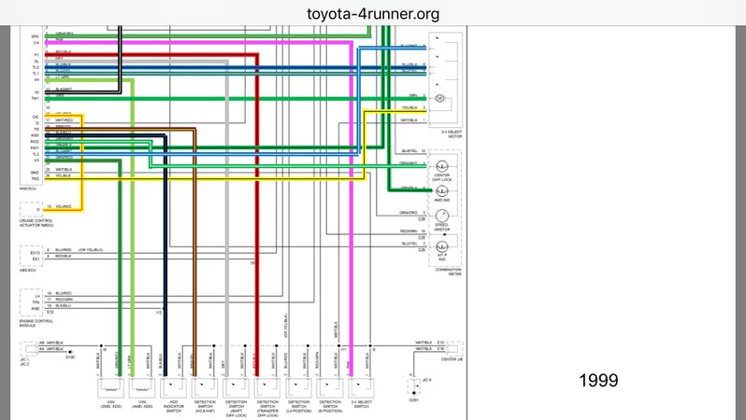
Task: Click the VSV (4WD, ADD) solenoid symbol
Action: click(x=142, y=388)
